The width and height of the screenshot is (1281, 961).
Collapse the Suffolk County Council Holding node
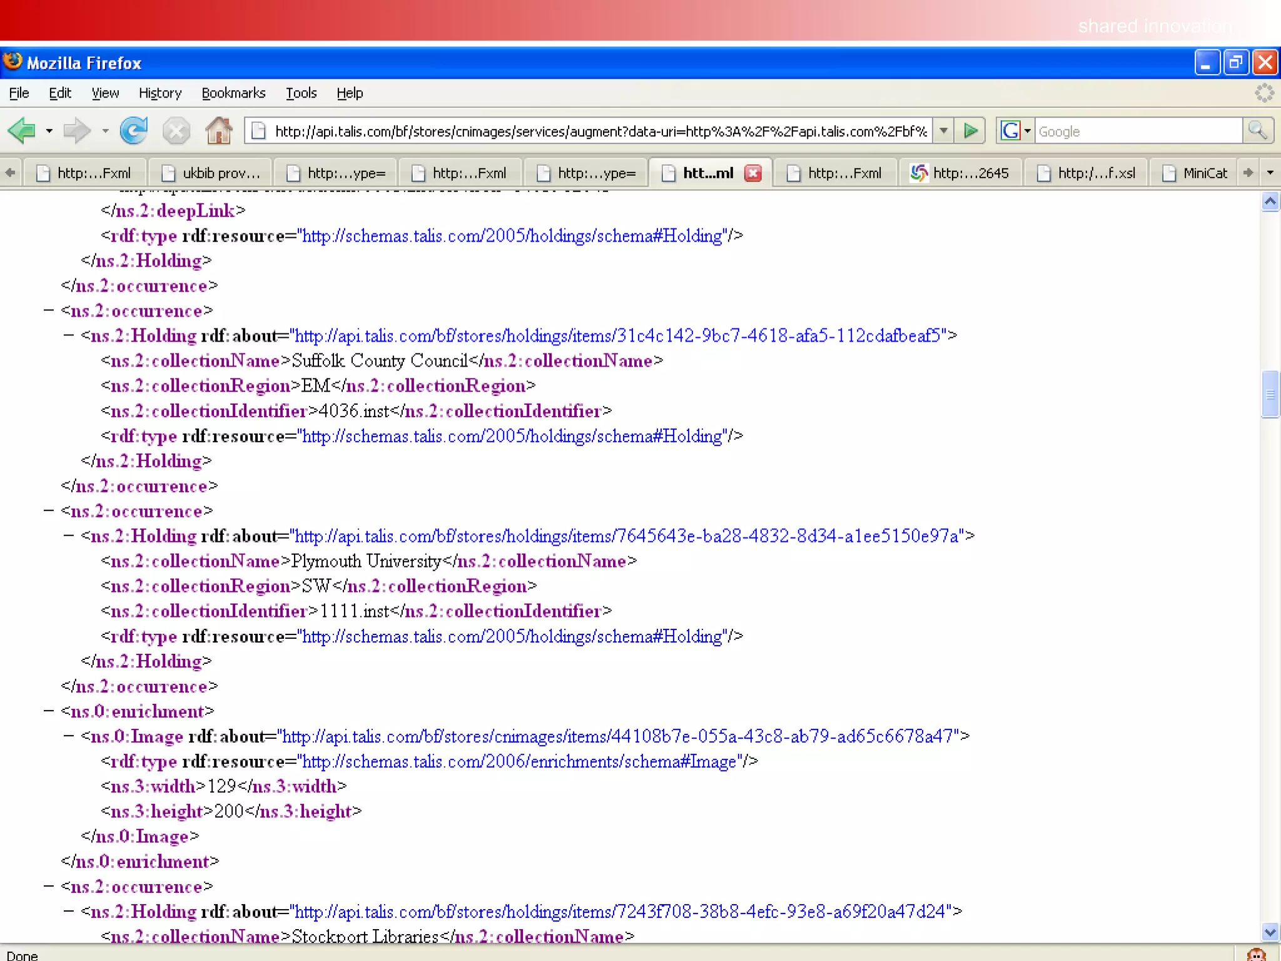click(x=69, y=336)
